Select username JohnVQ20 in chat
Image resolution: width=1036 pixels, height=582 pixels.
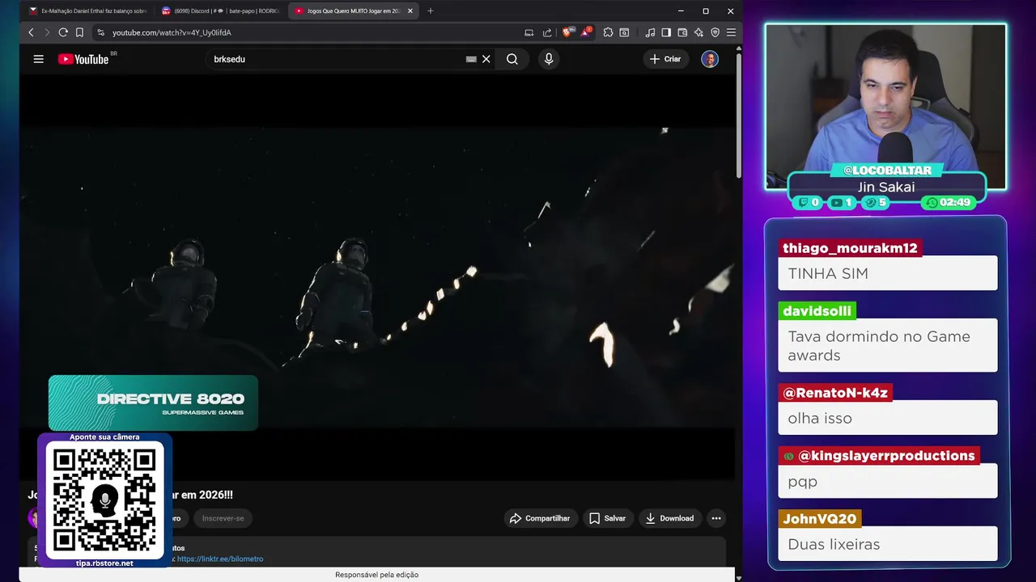point(819,519)
